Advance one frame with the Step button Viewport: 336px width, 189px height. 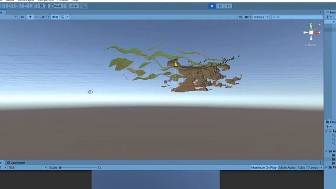point(228,6)
